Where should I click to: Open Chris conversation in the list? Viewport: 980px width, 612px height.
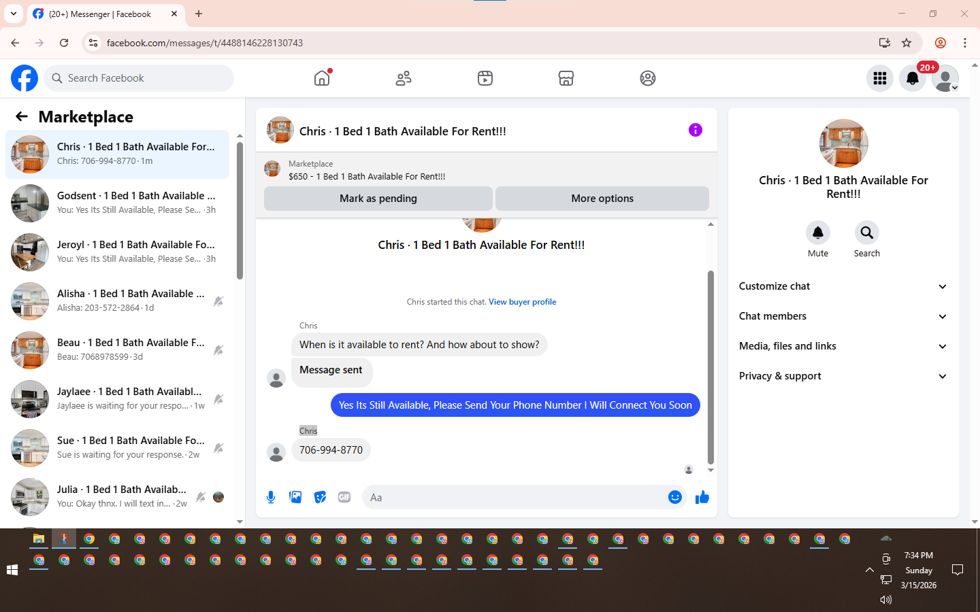click(118, 154)
